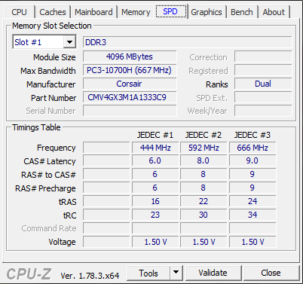Select the 4096 MBytes module size value
Viewport: 303px width, 284px height.
tap(130, 56)
